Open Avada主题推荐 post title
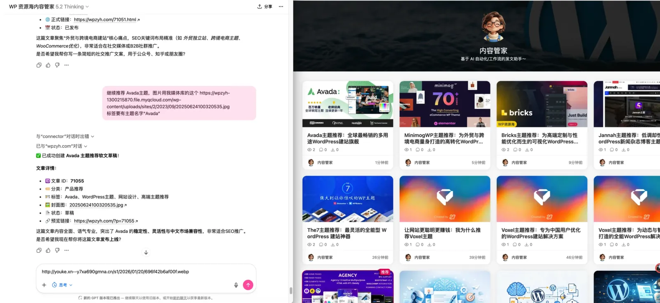 [348, 138]
